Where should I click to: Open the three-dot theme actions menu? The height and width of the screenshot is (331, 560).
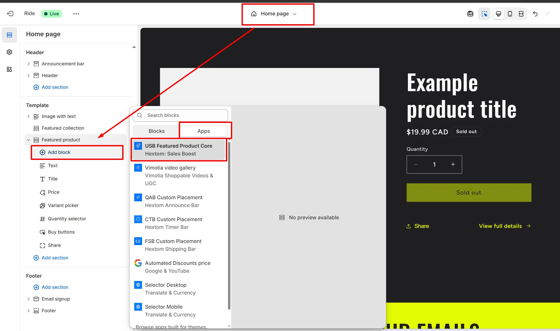point(76,14)
